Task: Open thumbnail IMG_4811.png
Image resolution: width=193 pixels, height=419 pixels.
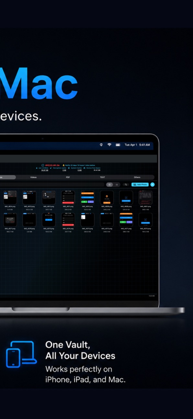Action: 68,197
